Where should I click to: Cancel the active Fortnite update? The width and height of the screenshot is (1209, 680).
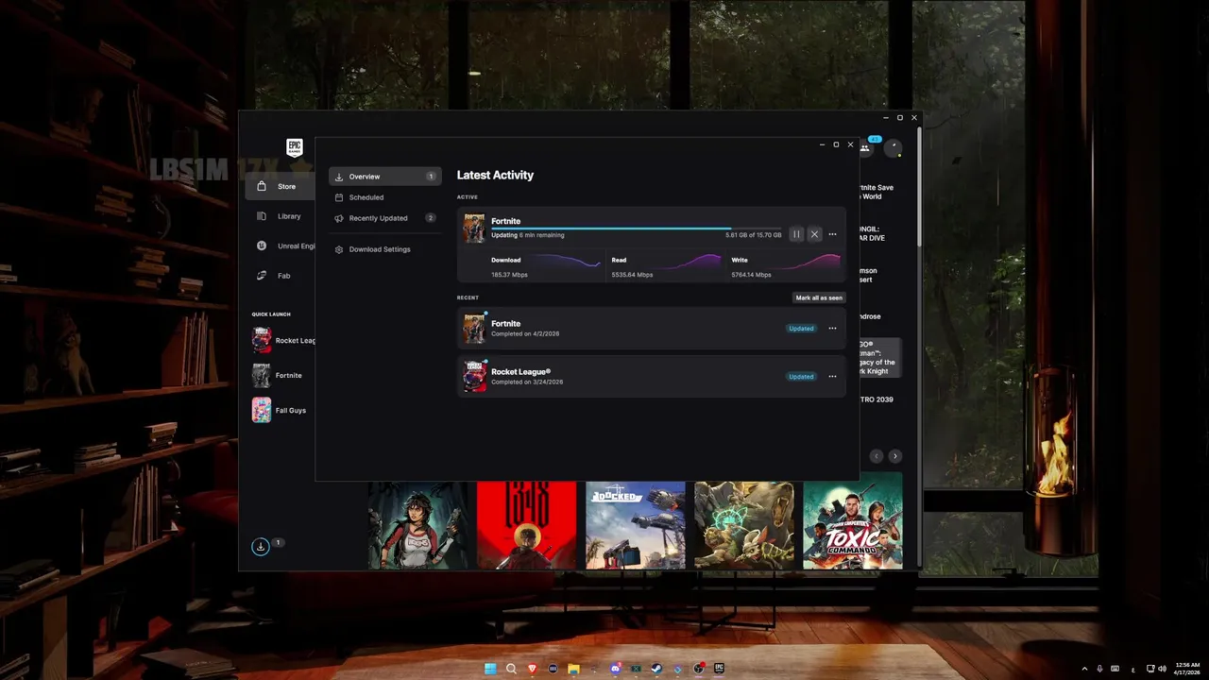(814, 234)
